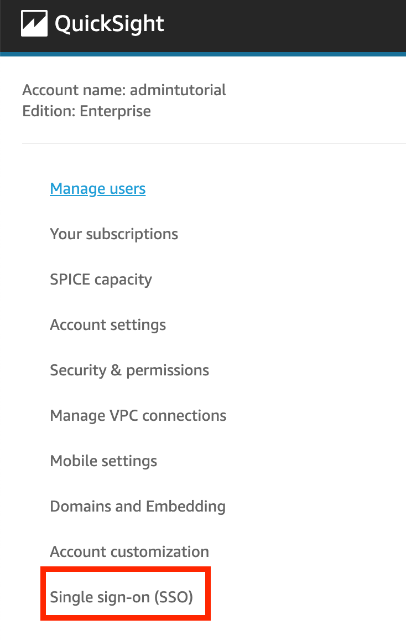This screenshot has width=406, height=640.
Task: Go to Domains and Embedding
Action: coord(137,507)
